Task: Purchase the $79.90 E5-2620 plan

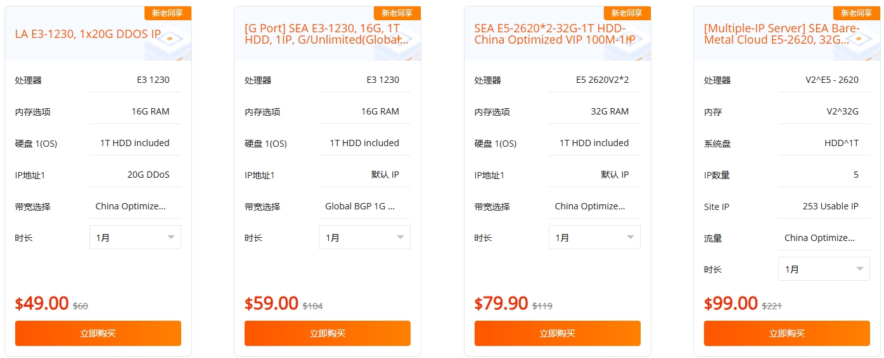Action: point(558,333)
